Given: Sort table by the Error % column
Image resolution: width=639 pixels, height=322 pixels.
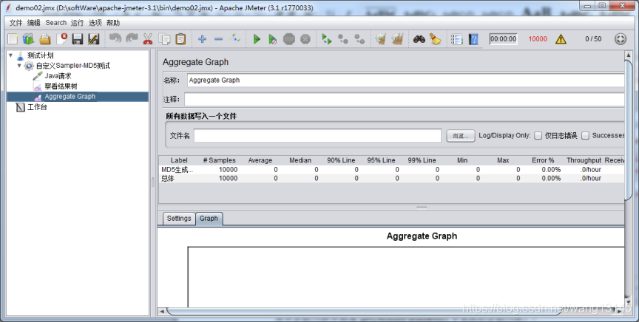Looking at the screenshot, I should [x=543, y=160].
